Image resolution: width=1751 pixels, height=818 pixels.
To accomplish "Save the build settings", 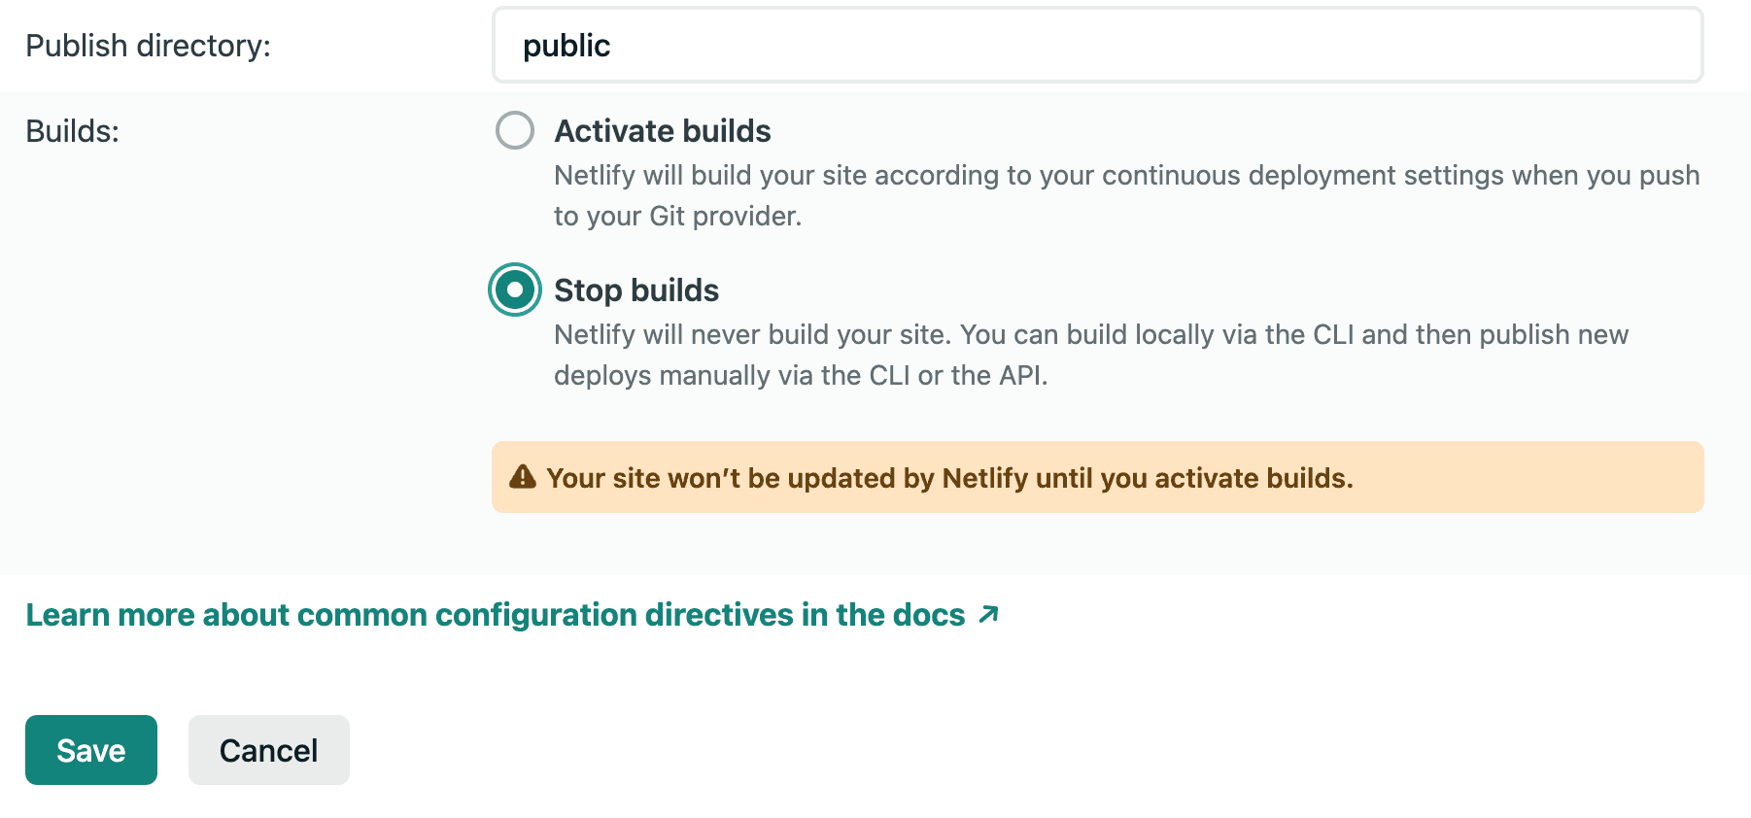I will [90, 749].
